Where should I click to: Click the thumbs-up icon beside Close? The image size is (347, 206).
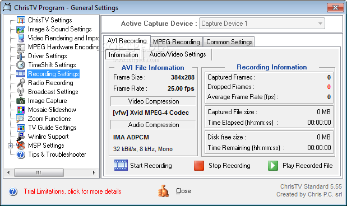tap(163, 191)
